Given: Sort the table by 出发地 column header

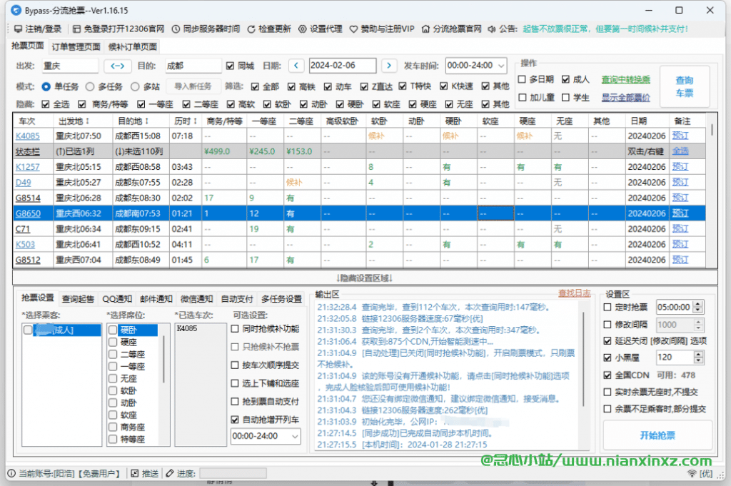Looking at the screenshot, I should [83, 121].
